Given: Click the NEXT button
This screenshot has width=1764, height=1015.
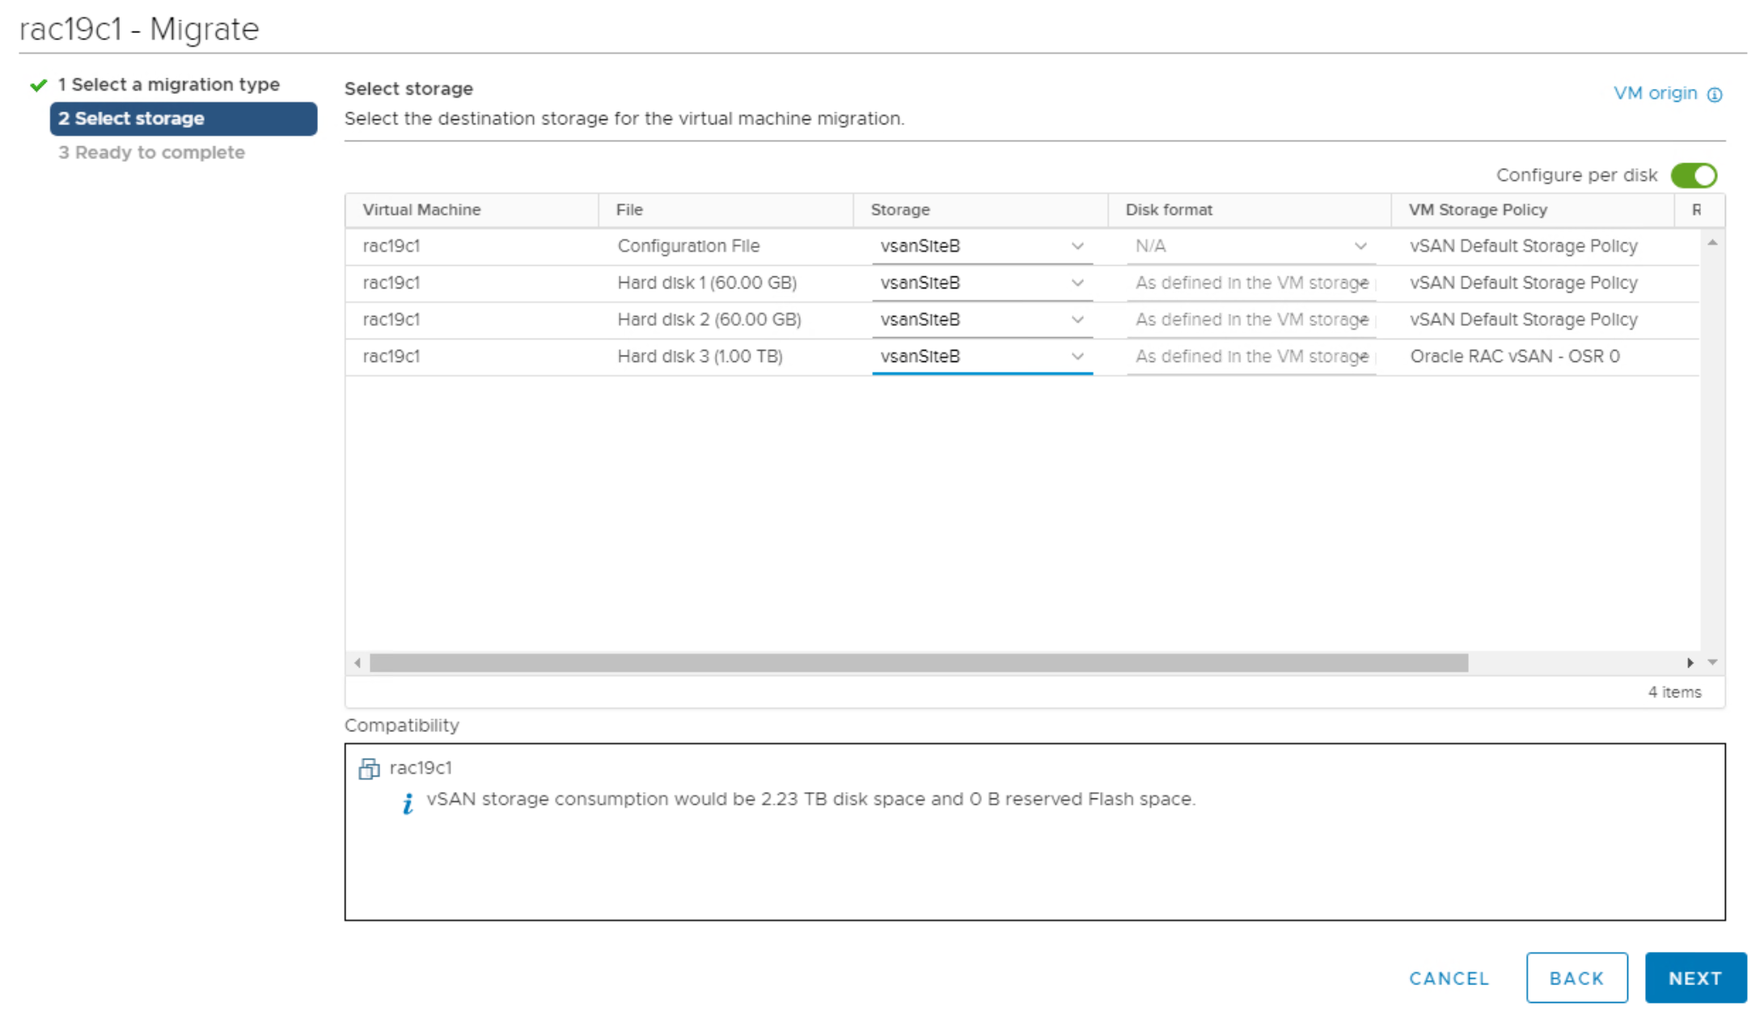Looking at the screenshot, I should [x=1694, y=978].
